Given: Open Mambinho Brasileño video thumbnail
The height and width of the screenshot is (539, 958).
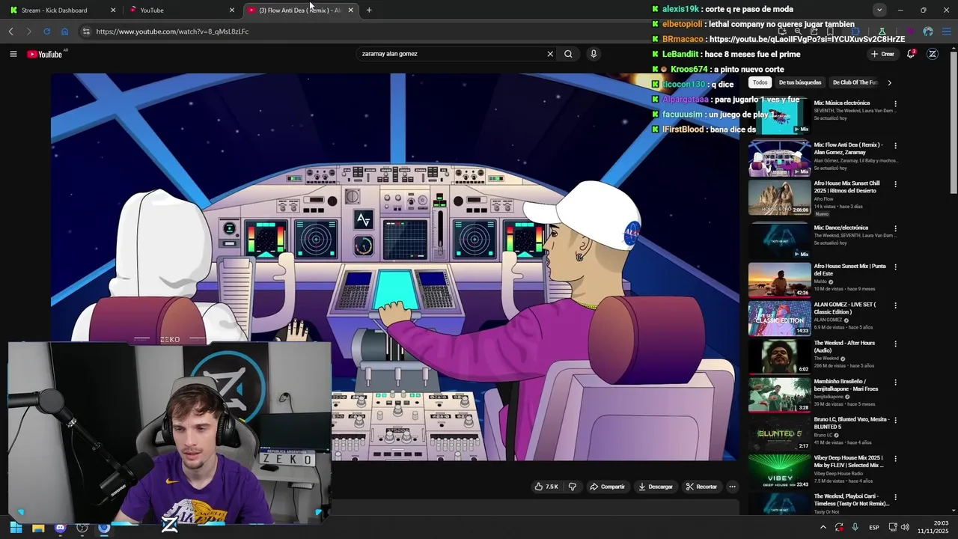Looking at the screenshot, I should 779,395.
